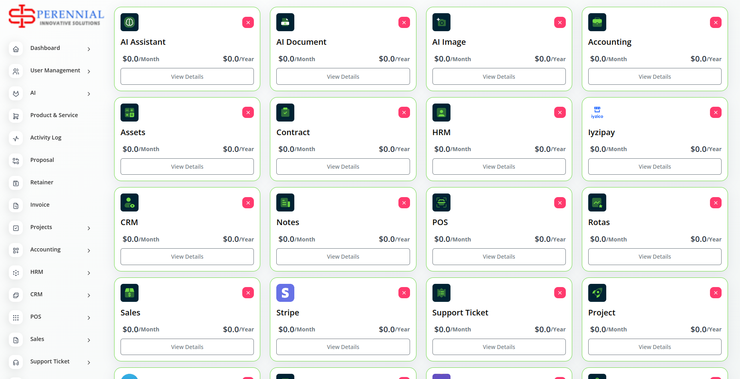
Task: Click the CRM module card icon
Action: [129, 203]
